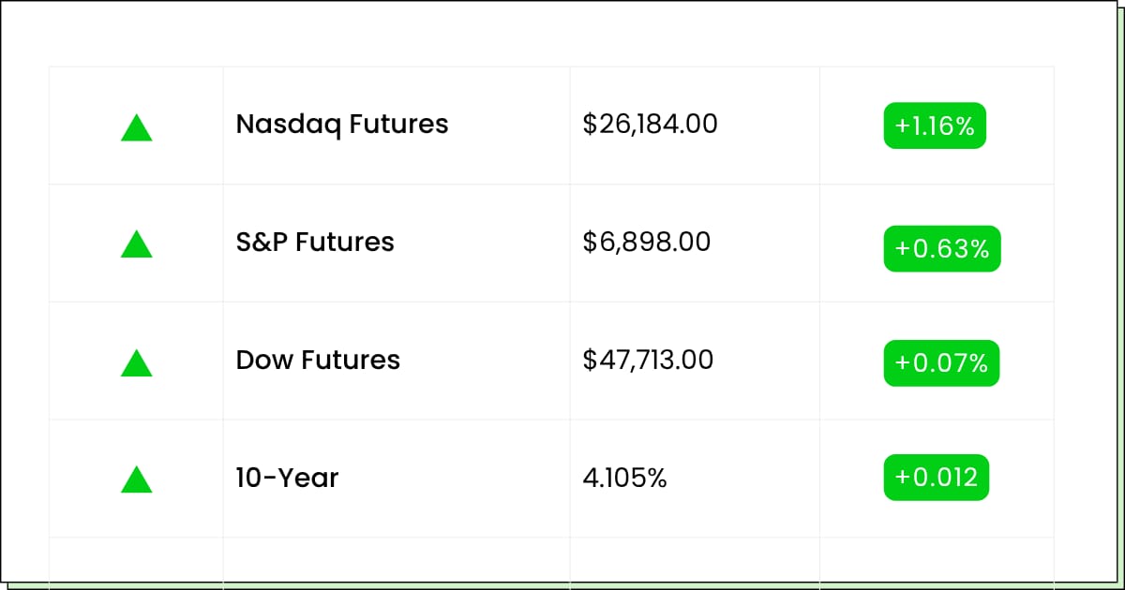Open the Nasdaq Futures label

pos(342,125)
